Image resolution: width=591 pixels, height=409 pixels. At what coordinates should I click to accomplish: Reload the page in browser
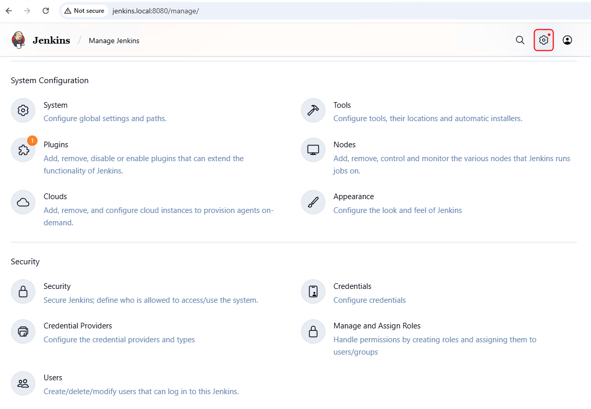pos(46,11)
